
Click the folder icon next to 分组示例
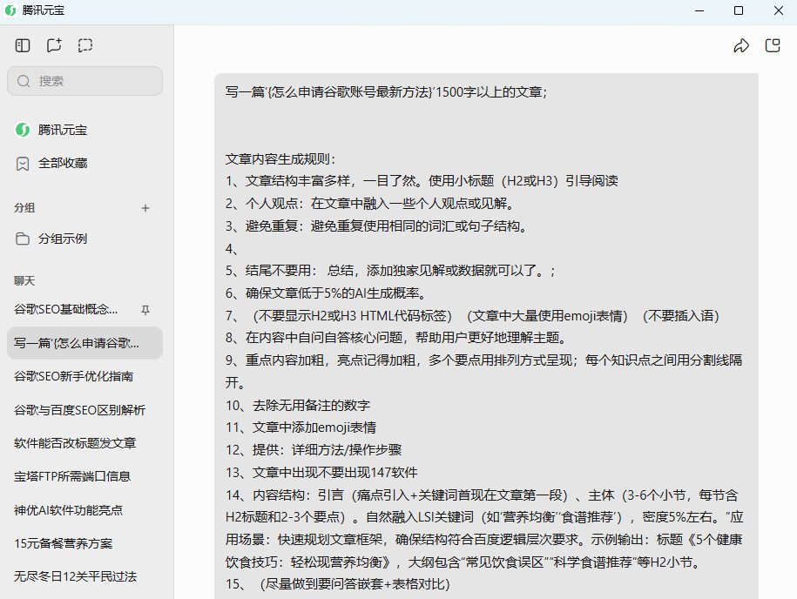(23, 239)
